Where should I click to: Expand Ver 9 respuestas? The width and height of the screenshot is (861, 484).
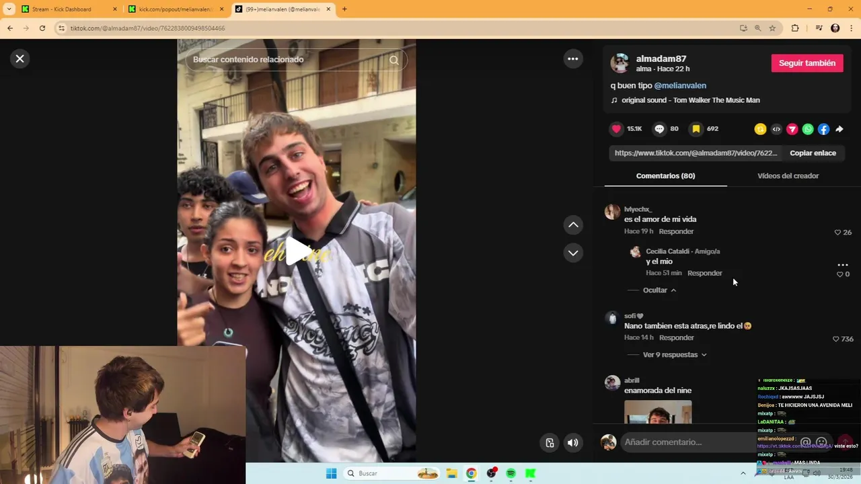pyautogui.click(x=675, y=355)
